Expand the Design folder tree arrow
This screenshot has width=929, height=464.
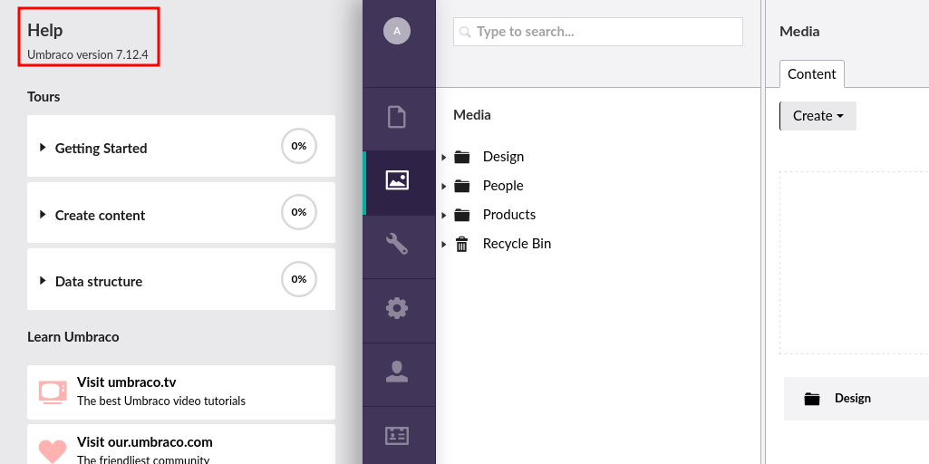[x=444, y=157]
